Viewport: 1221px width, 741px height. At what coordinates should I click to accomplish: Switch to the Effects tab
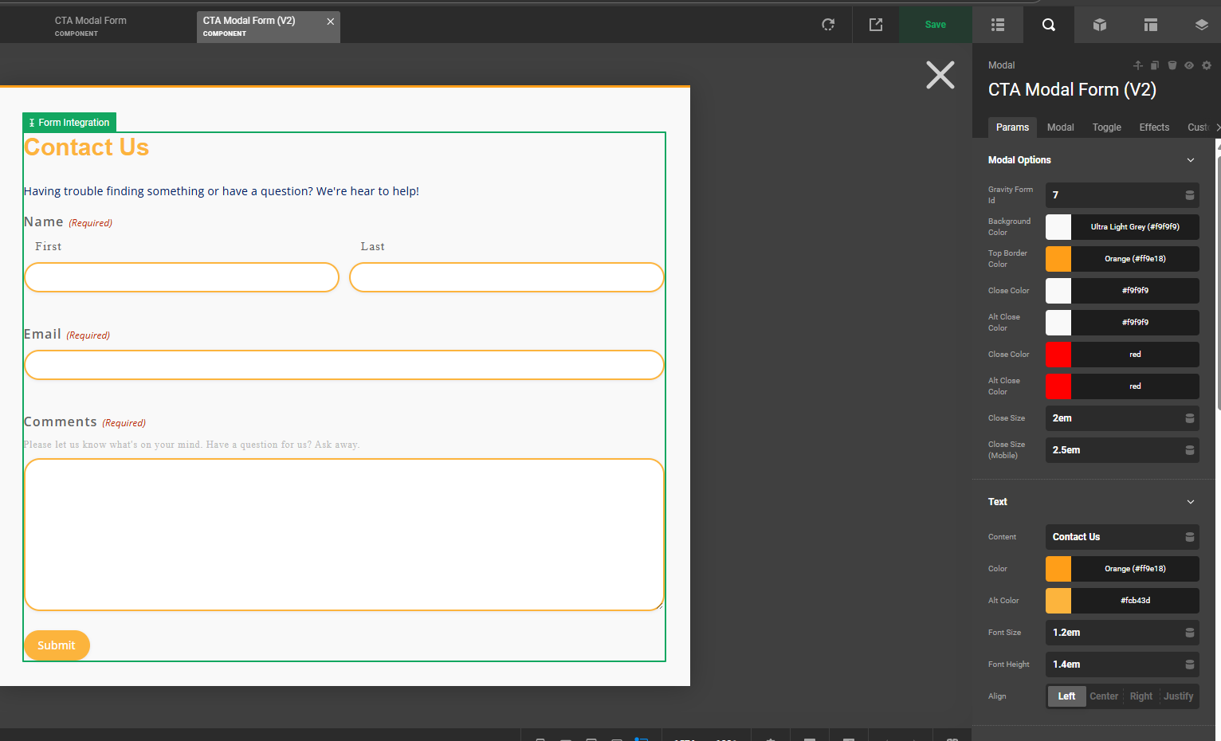pos(1153,127)
